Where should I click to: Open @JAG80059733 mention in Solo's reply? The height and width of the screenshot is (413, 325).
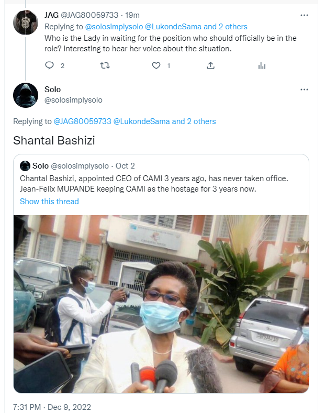click(x=83, y=121)
